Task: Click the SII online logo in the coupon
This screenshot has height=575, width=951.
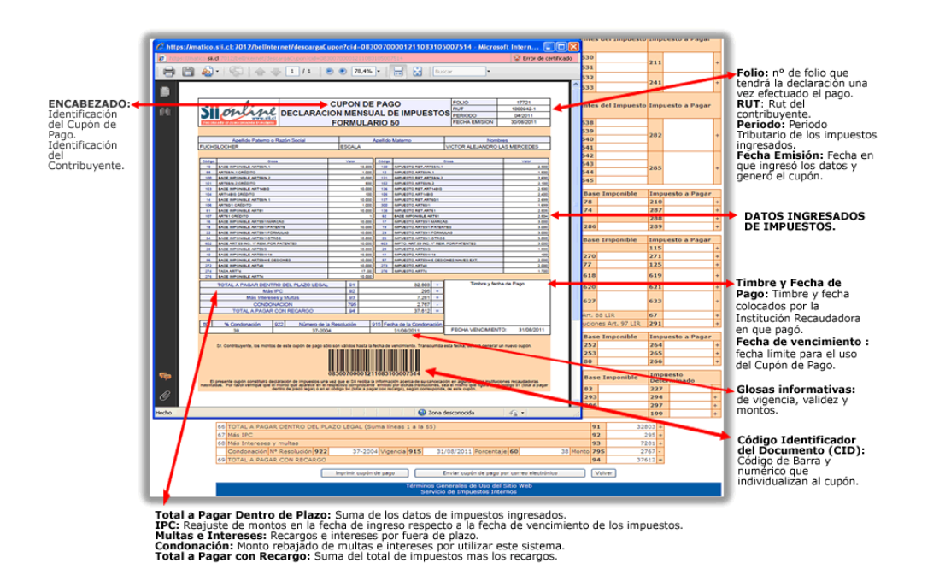Action: (x=238, y=113)
